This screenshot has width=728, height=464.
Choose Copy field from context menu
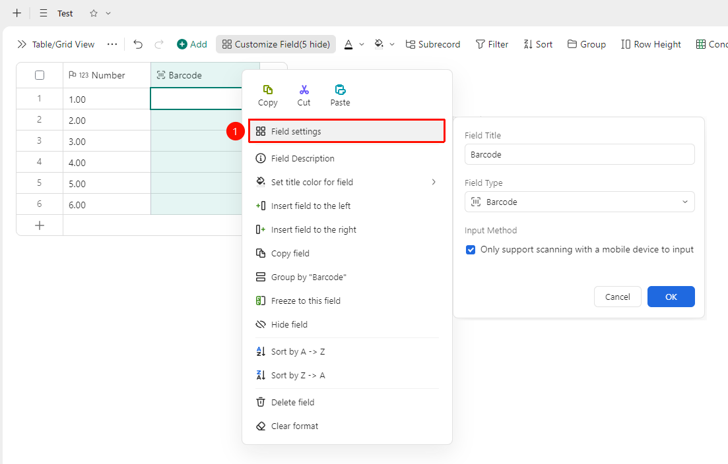[x=347, y=253]
